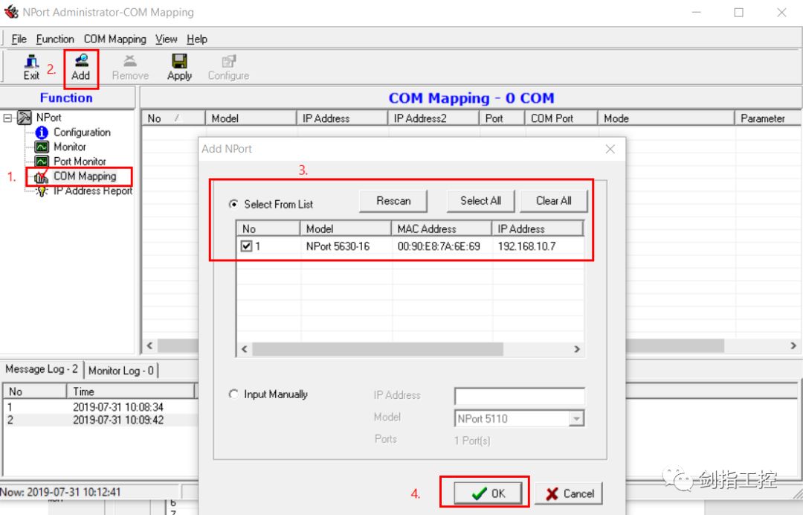This screenshot has width=803, height=515.
Task: Click the main table IP Address2 header
Action: click(433, 118)
